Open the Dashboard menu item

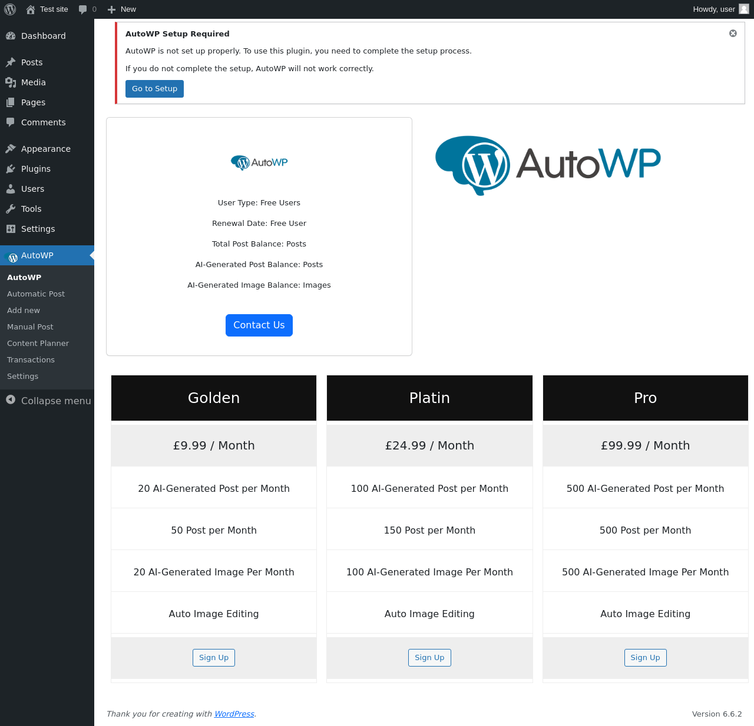[x=47, y=36]
